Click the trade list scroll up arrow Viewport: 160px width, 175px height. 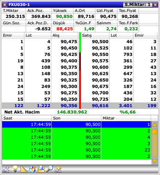155,125
